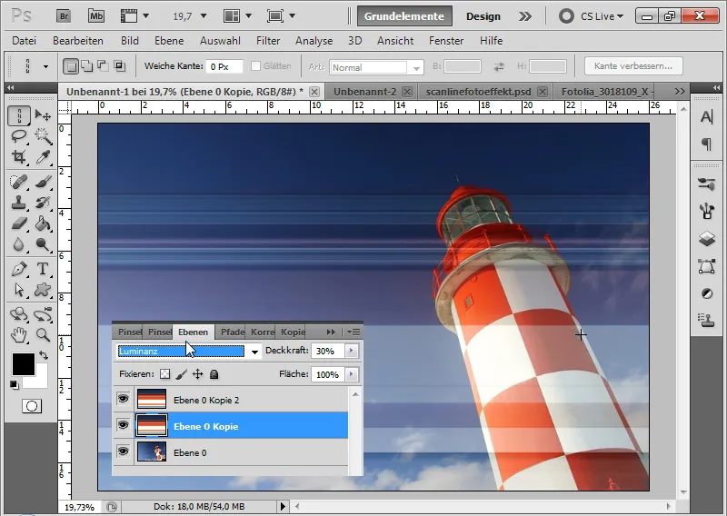Select the Blur tool
This screenshot has height=516, width=727.
click(18, 244)
